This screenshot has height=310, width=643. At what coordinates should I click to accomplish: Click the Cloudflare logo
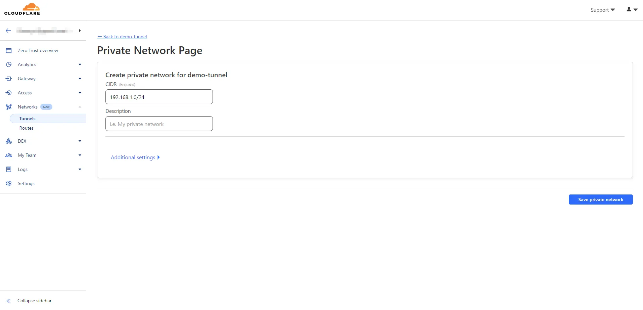point(22,9)
